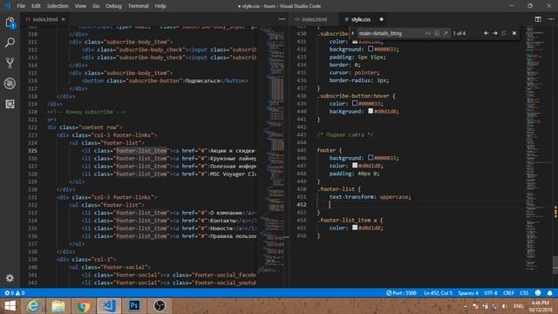The image size is (558, 314).
Task: Click line number 452 in style.css
Action: click(x=302, y=205)
